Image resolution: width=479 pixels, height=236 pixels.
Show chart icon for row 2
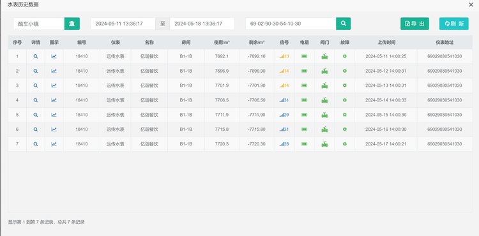point(54,71)
